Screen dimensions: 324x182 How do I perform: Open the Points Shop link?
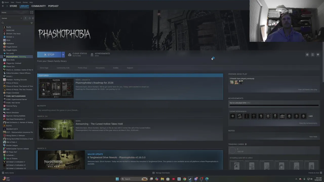(82, 68)
